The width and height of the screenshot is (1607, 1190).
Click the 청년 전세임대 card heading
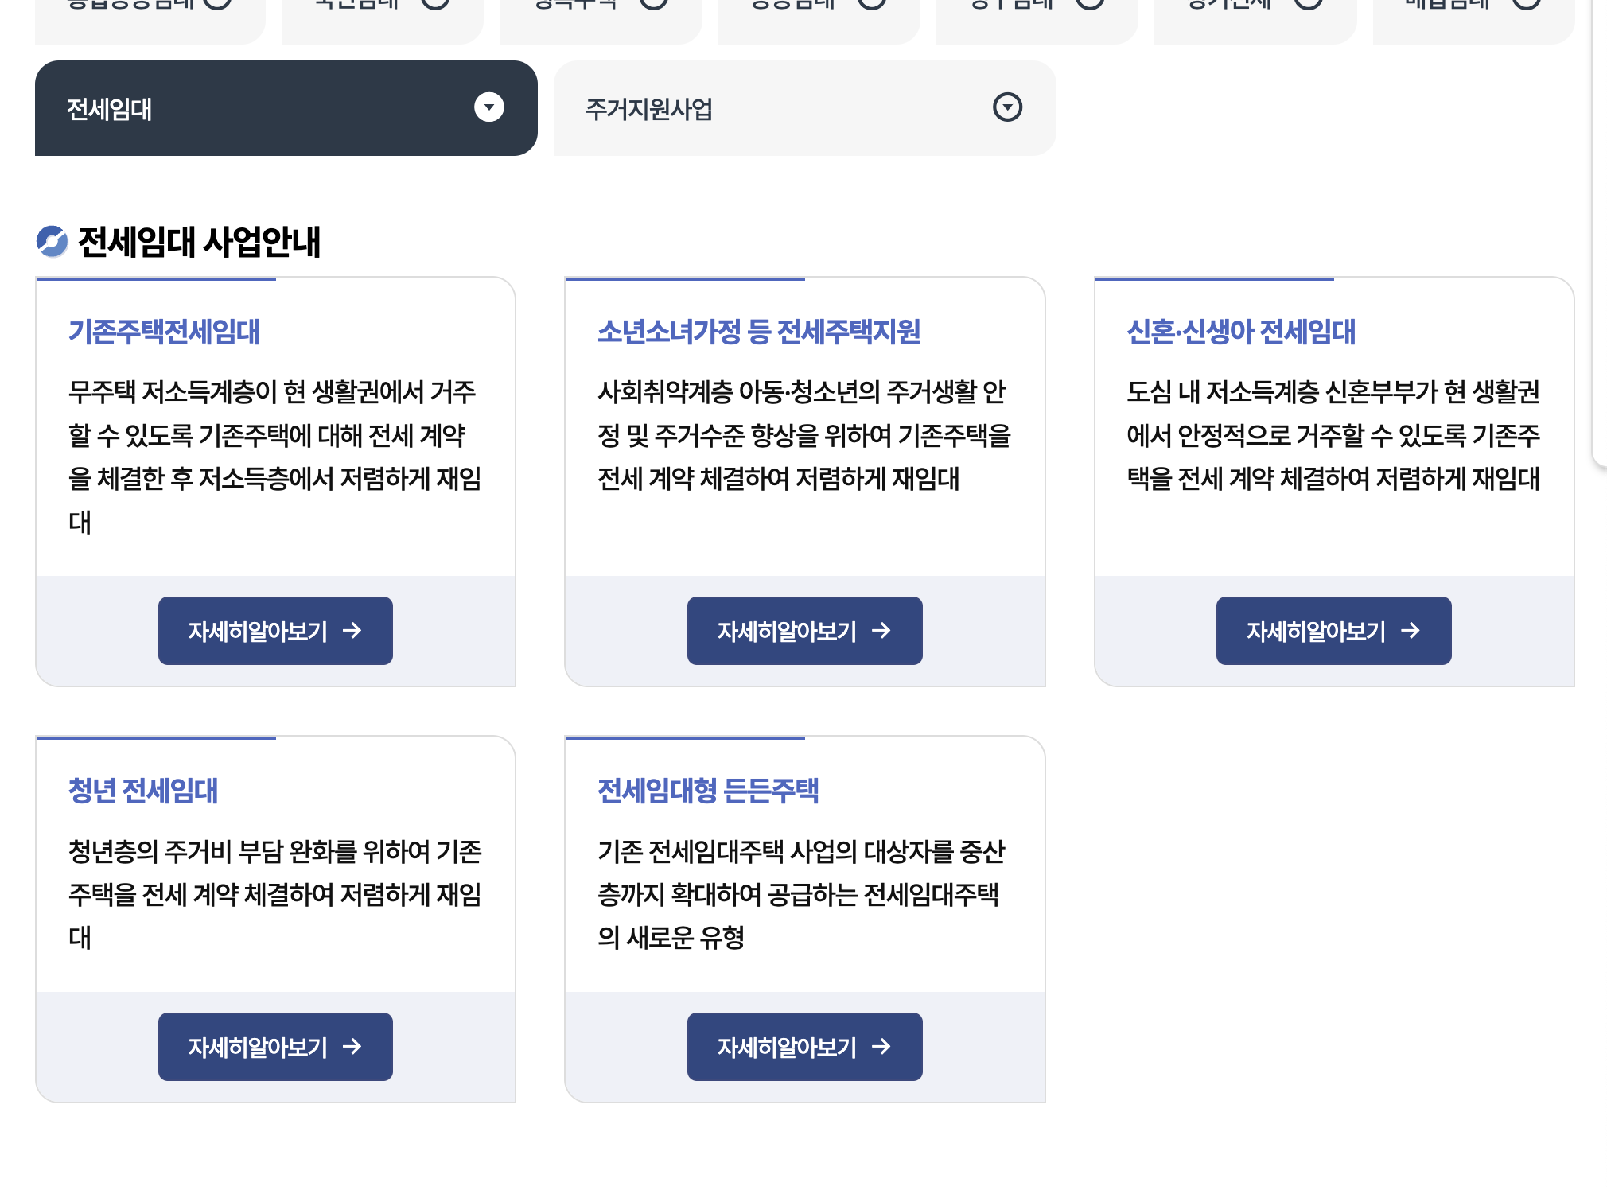143,791
